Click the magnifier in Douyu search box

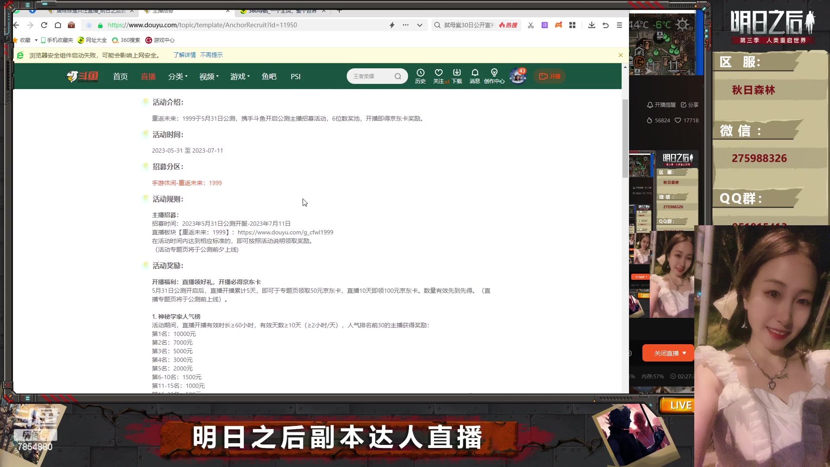pyautogui.click(x=398, y=76)
